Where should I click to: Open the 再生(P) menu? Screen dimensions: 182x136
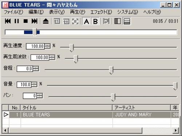pos(78,12)
